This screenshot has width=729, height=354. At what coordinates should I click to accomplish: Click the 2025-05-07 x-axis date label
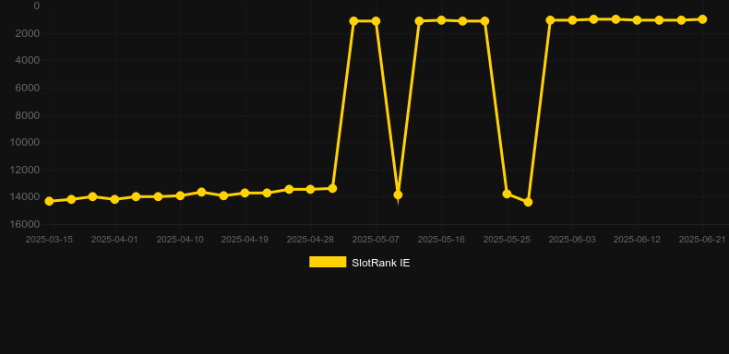coord(376,240)
